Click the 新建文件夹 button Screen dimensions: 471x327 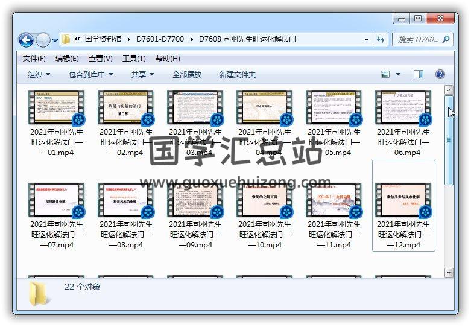coord(237,74)
